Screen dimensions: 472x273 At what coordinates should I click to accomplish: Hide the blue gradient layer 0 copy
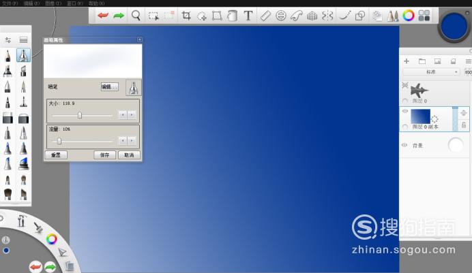[405, 111]
